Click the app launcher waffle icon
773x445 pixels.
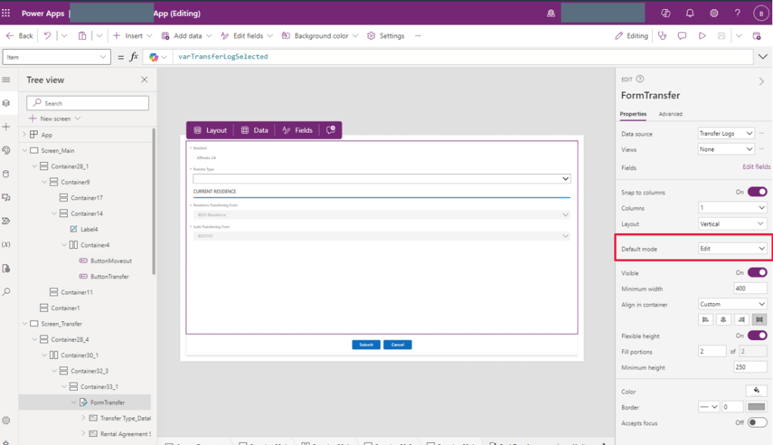pyautogui.click(x=7, y=14)
